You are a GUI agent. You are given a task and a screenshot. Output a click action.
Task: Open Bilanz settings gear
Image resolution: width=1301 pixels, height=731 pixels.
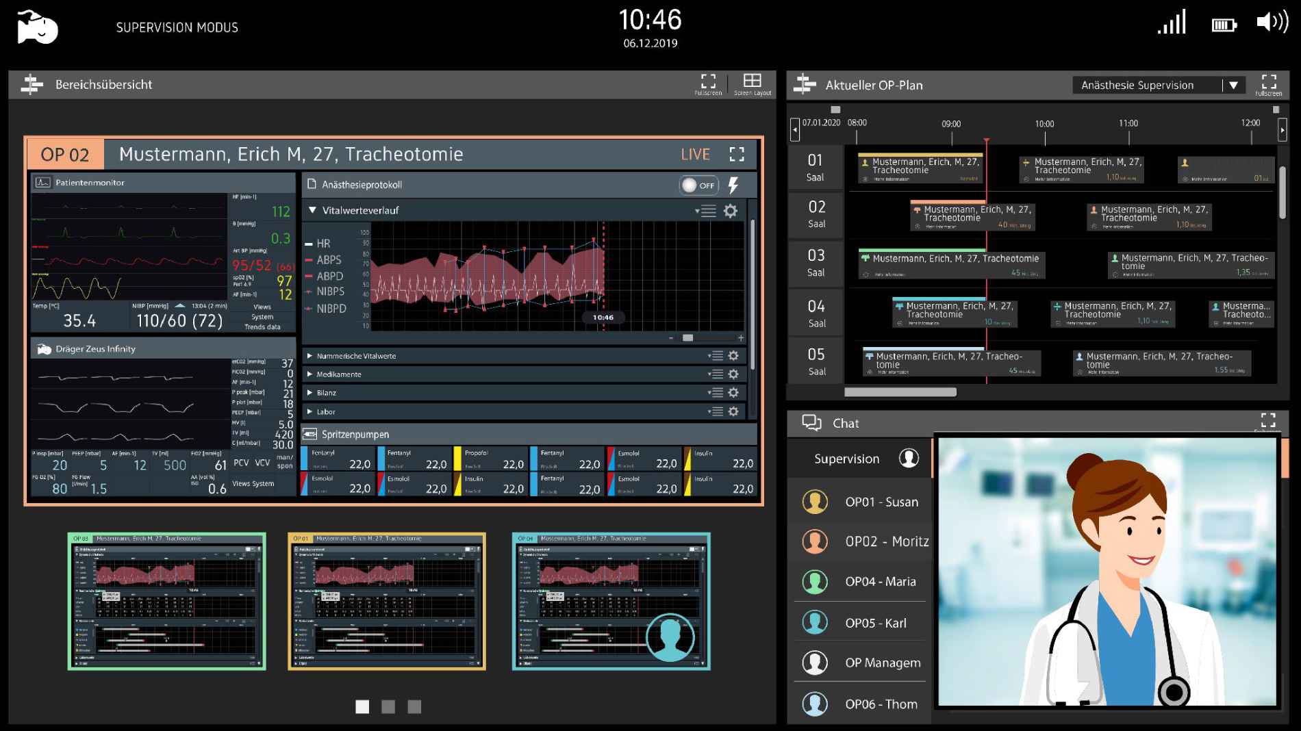point(733,393)
